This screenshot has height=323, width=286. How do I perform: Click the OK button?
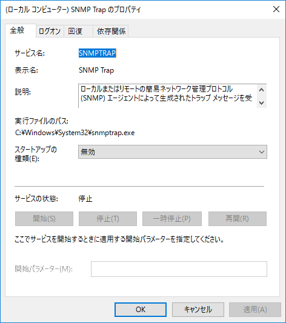click(141, 310)
